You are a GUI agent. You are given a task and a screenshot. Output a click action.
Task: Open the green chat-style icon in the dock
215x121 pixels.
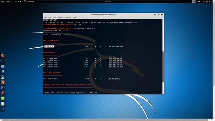3,98
